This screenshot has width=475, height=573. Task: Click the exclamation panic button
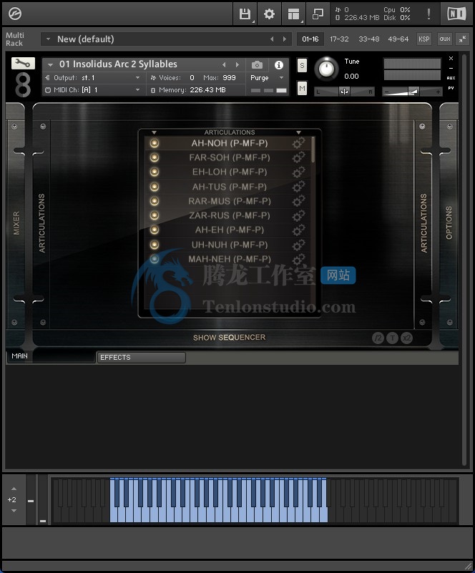(x=429, y=14)
